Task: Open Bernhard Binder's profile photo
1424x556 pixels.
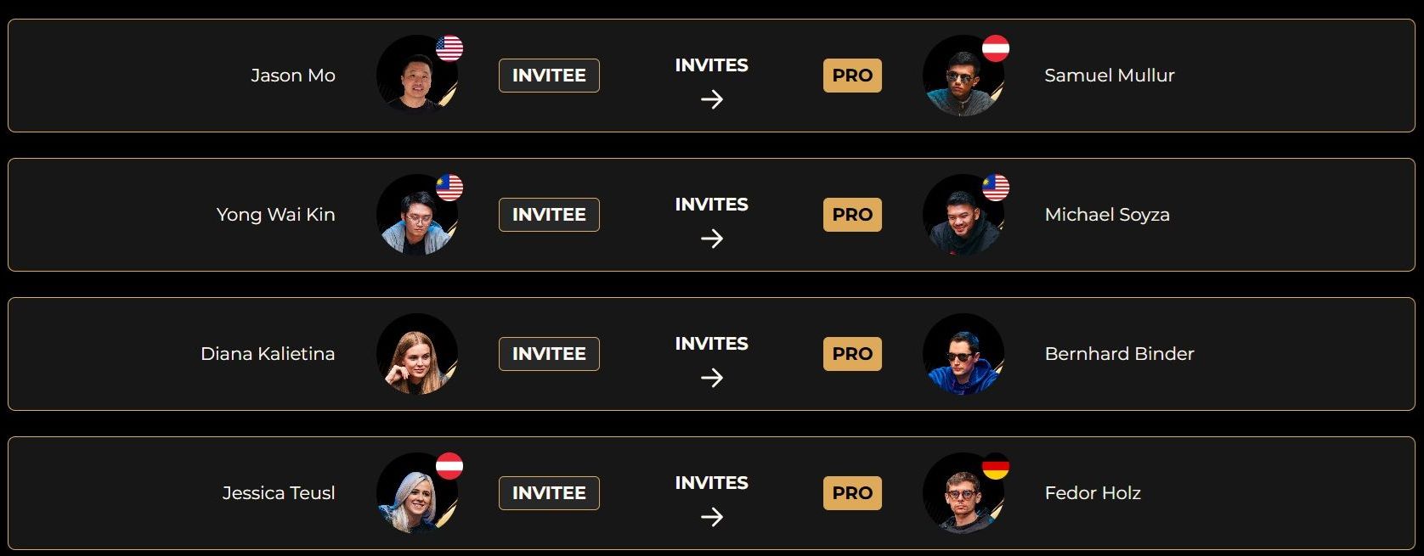Action: click(x=963, y=354)
